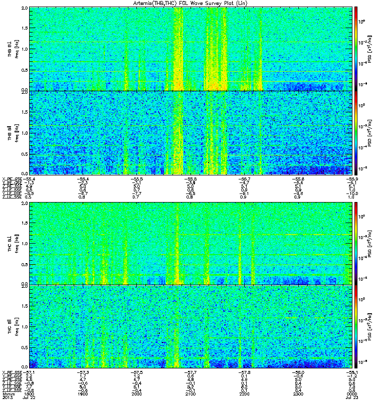Image resolution: width=376 pixels, height=401 pixels.
Task: Click the 'THB B⊥ freq [Hz]' axis label
Action: click(14, 49)
